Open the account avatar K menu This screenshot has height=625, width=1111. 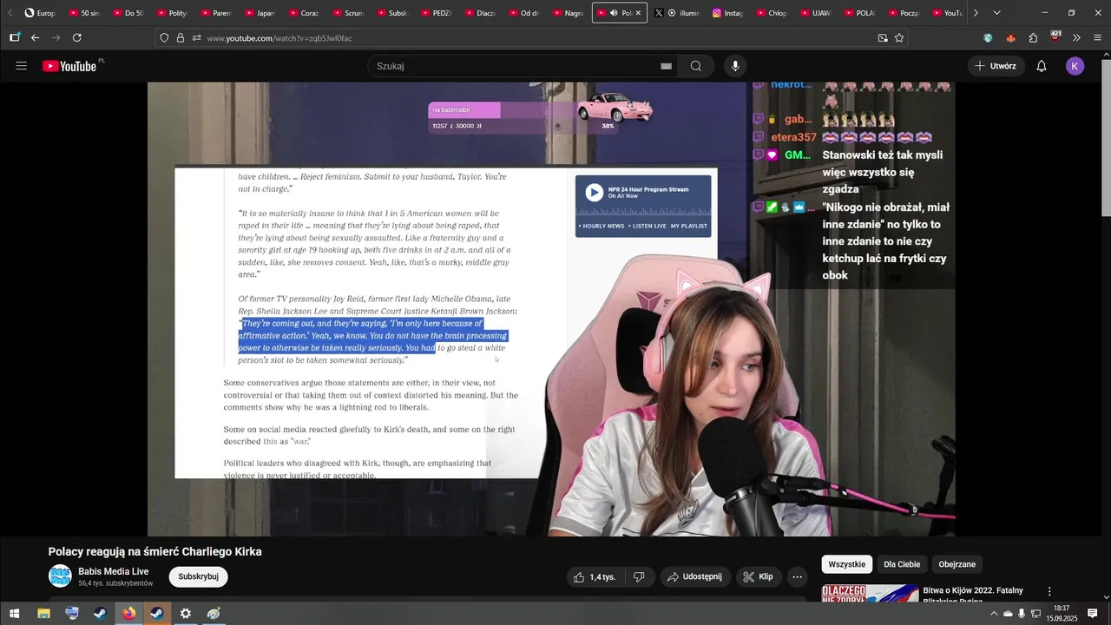tap(1075, 66)
